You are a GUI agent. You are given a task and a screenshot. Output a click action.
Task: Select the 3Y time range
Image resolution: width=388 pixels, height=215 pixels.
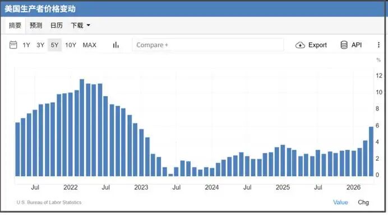pos(40,45)
